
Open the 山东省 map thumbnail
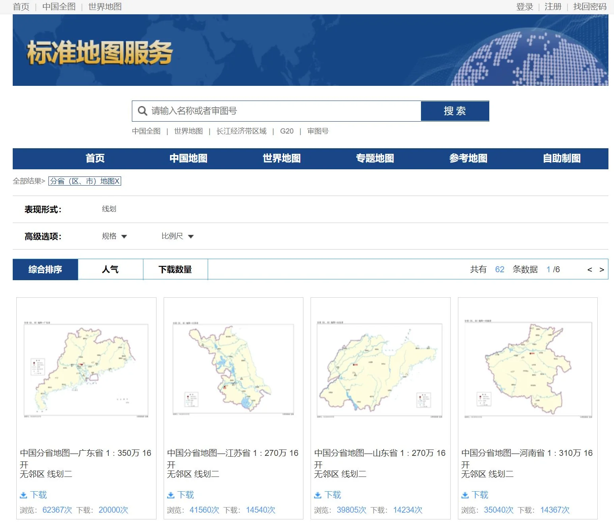pos(380,370)
